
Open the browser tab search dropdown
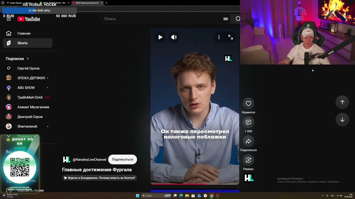[x=2, y=3]
